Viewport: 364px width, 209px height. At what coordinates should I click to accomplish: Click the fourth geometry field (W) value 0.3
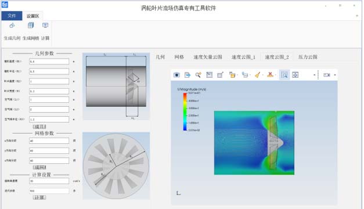point(49,91)
